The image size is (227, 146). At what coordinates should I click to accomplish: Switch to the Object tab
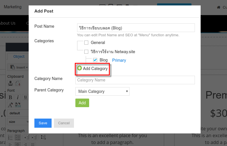[x=19, y=57]
